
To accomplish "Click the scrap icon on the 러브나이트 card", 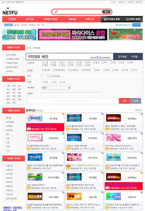I will 63,133.
